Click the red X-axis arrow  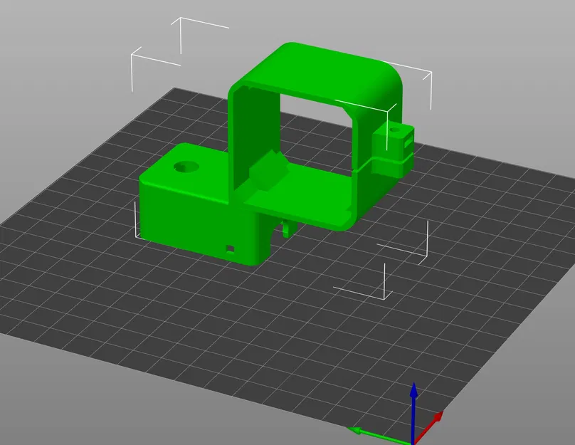[438, 419]
